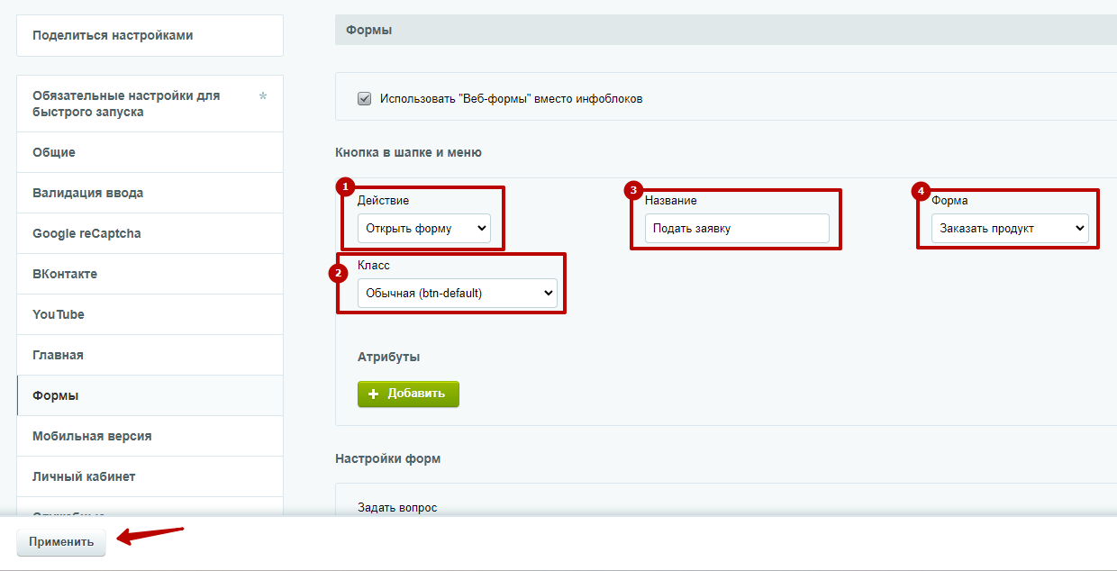The image size is (1117, 571).
Task: Open the Поделиться настройками section
Action: [150, 35]
